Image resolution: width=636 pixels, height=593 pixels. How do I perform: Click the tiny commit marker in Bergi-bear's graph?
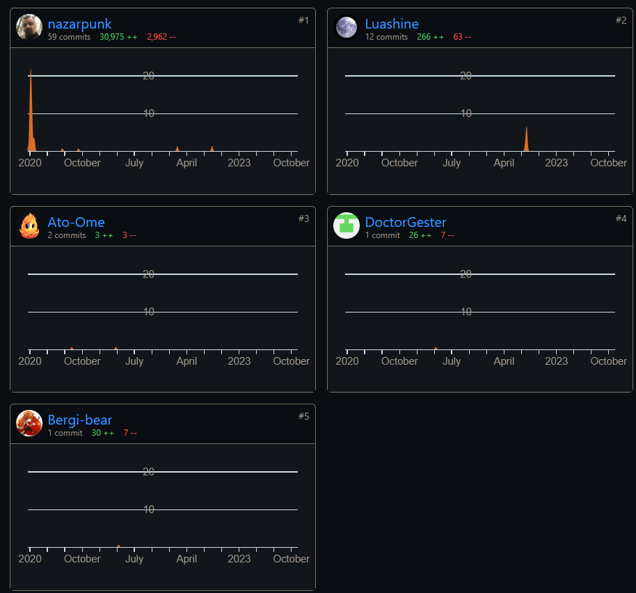tap(118, 546)
